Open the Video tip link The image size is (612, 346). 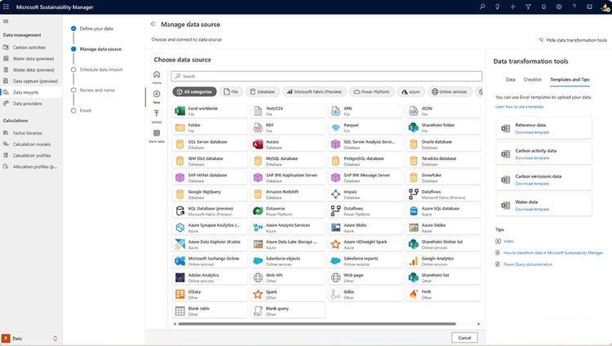pos(508,242)
